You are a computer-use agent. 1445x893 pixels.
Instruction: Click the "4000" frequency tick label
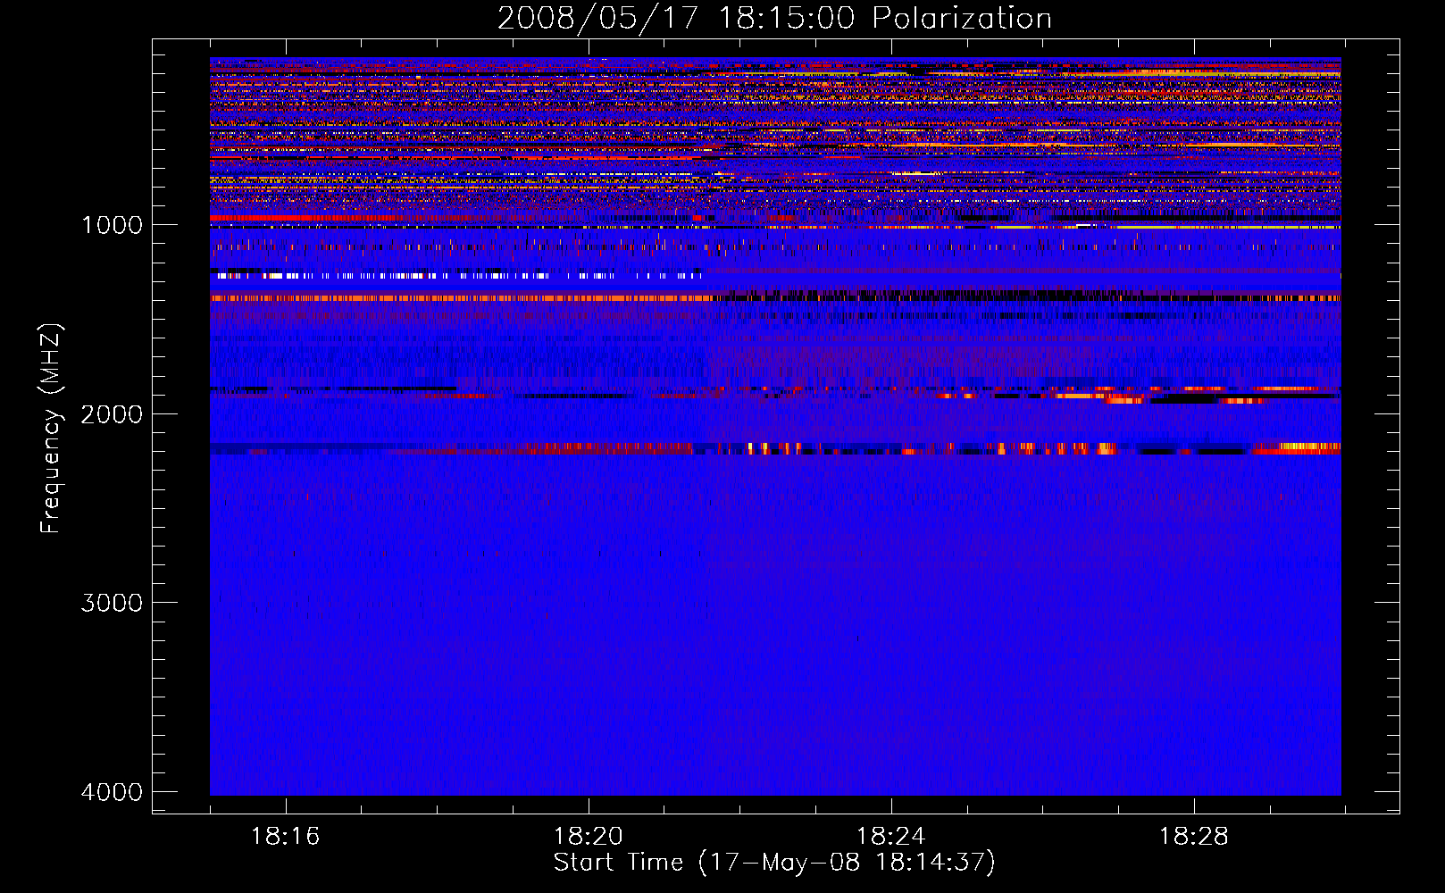click(113, 793)
